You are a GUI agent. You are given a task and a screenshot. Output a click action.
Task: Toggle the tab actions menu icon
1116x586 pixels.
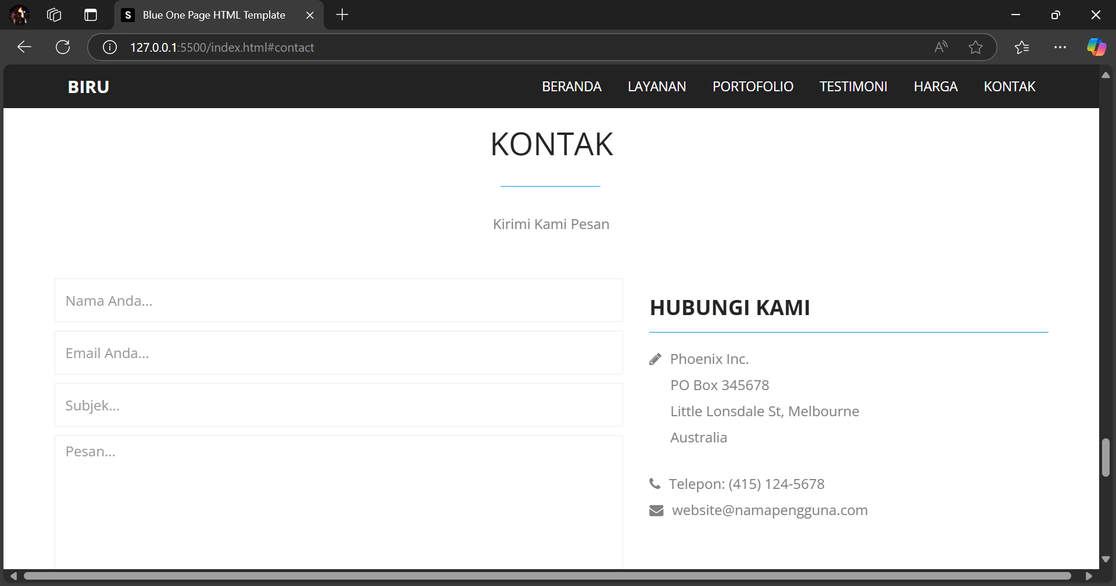(x=91, y=15)
